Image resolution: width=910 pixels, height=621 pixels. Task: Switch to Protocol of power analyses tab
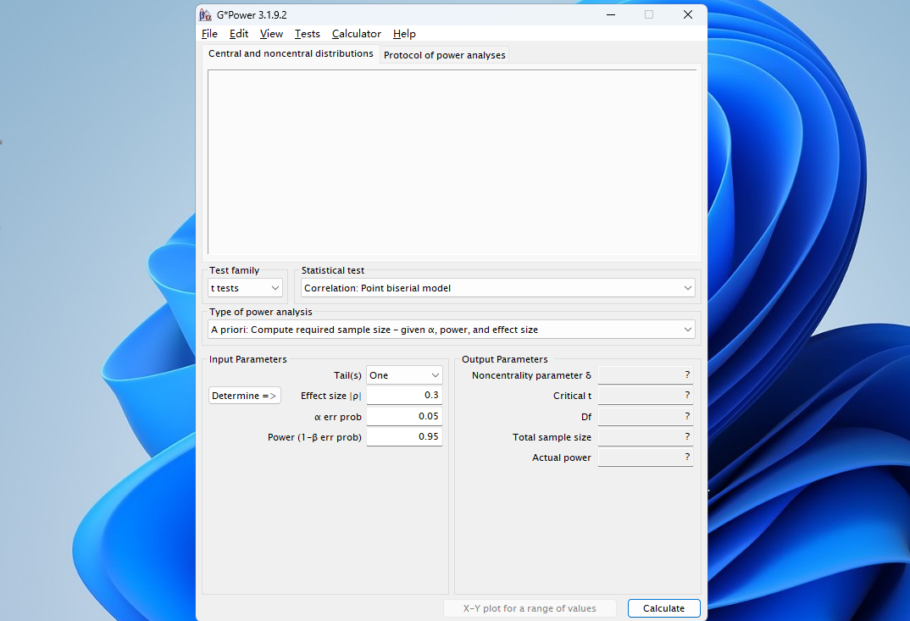(x=444, y=55)
